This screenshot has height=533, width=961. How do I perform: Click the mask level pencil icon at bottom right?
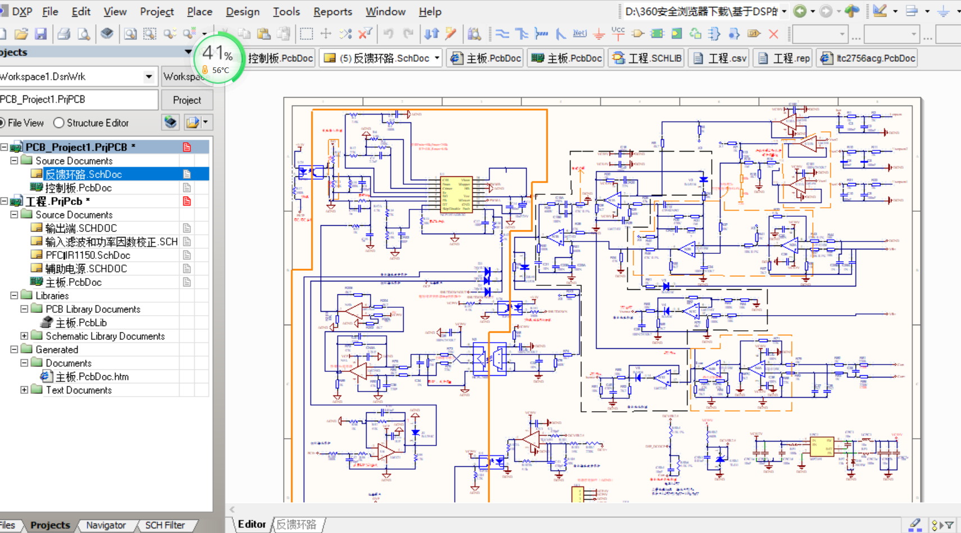coord(914,525)
